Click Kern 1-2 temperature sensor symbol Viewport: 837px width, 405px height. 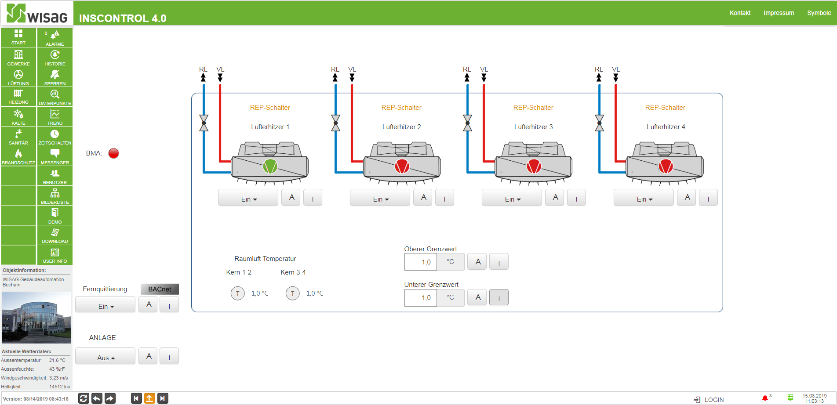tap(238, 293)
